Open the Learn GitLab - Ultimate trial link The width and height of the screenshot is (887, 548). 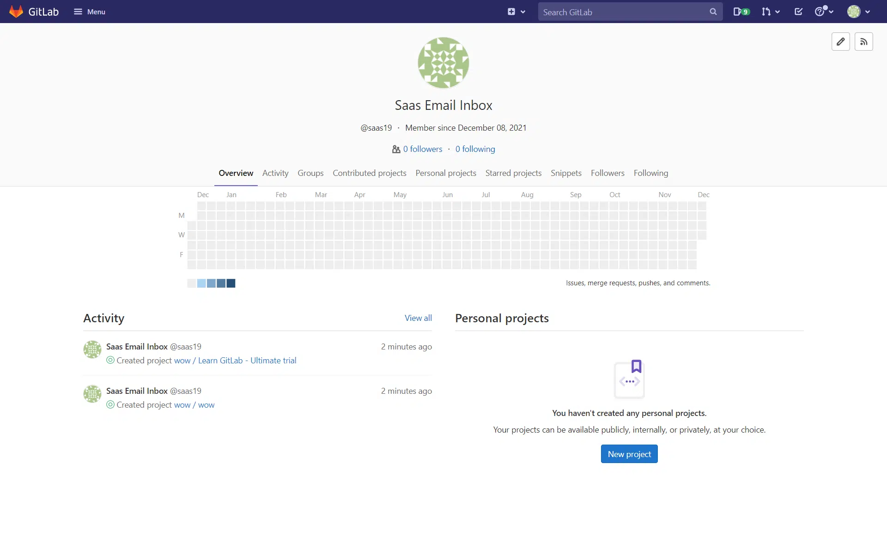[x=247, y=361]
